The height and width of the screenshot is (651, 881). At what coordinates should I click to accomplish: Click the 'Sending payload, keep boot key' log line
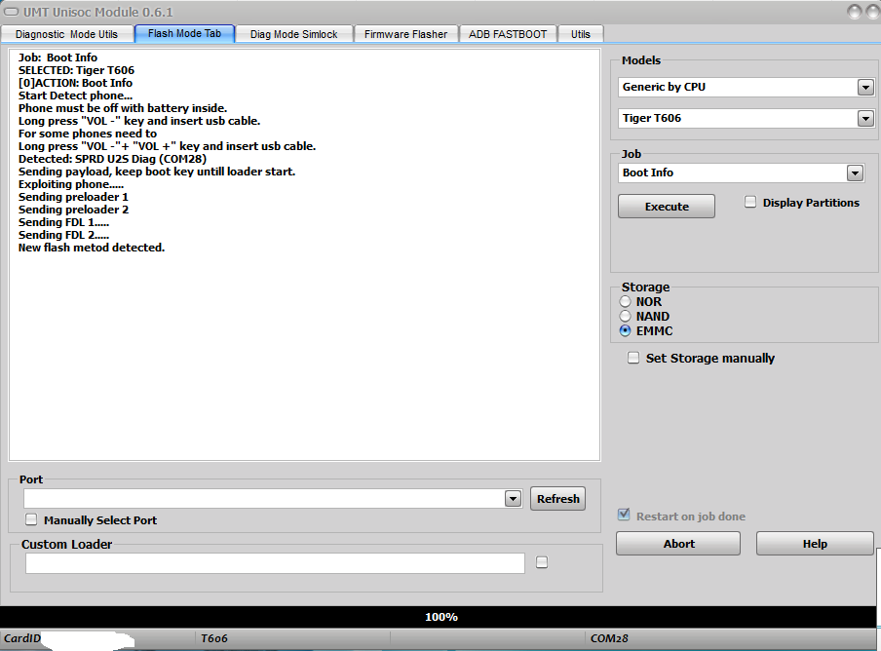click(157, 172)
